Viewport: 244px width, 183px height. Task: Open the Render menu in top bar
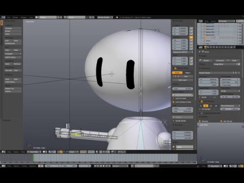(15, 17)
